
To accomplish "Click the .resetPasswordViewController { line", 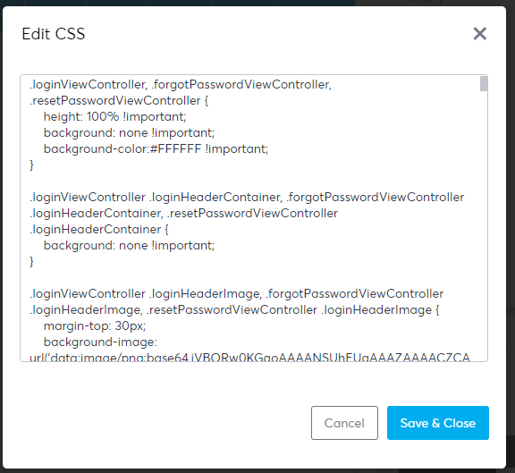I will tap(119, 100).
